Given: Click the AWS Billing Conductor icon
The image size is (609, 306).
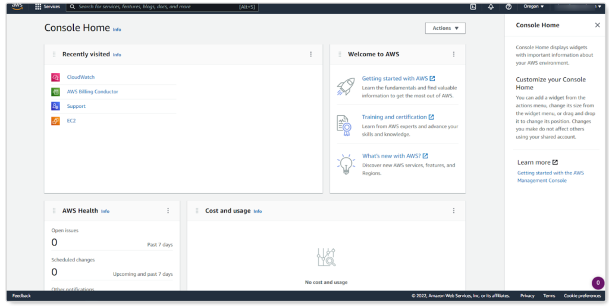Looking at the screenshot, I should (55, 92).
